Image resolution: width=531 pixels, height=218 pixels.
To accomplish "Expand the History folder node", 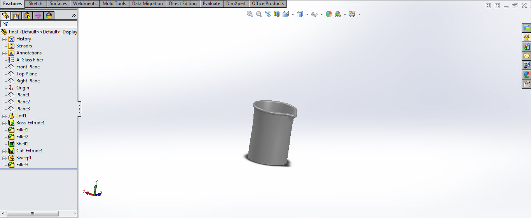I will point(4,39).
